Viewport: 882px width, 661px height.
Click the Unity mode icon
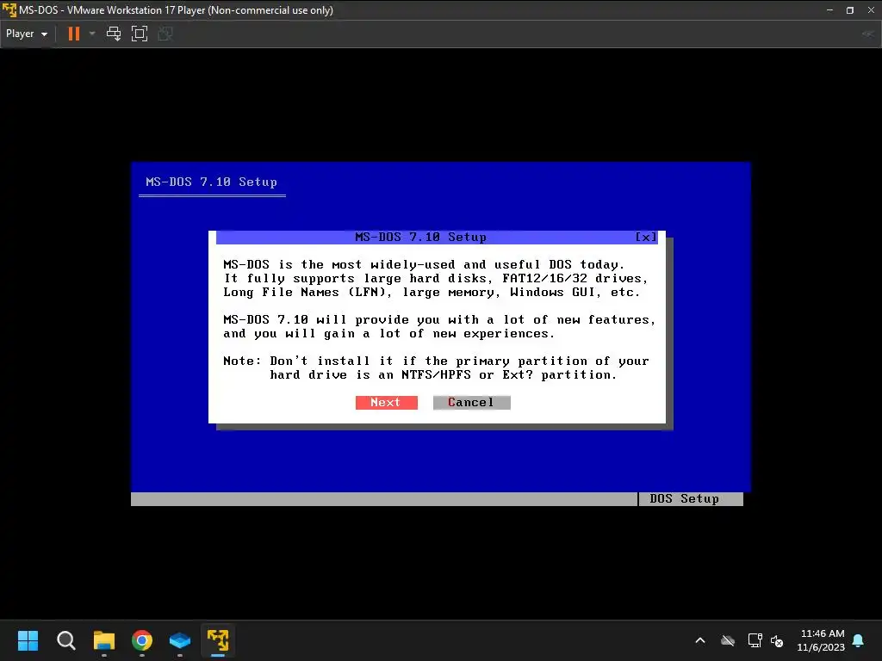(x=165, y=34)
